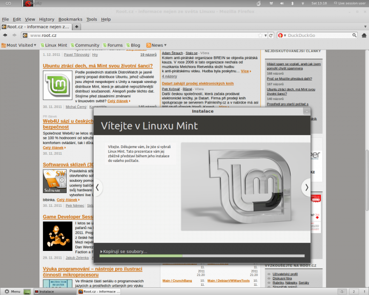The image size is (369, 295).
Task: Open the Forums bookmark
Action: [x=113, y=45]
